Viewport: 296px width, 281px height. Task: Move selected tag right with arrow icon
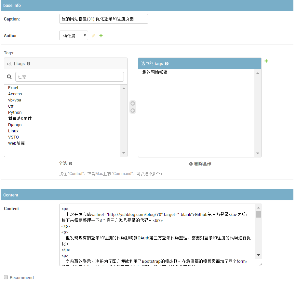[x=133, y=103]
